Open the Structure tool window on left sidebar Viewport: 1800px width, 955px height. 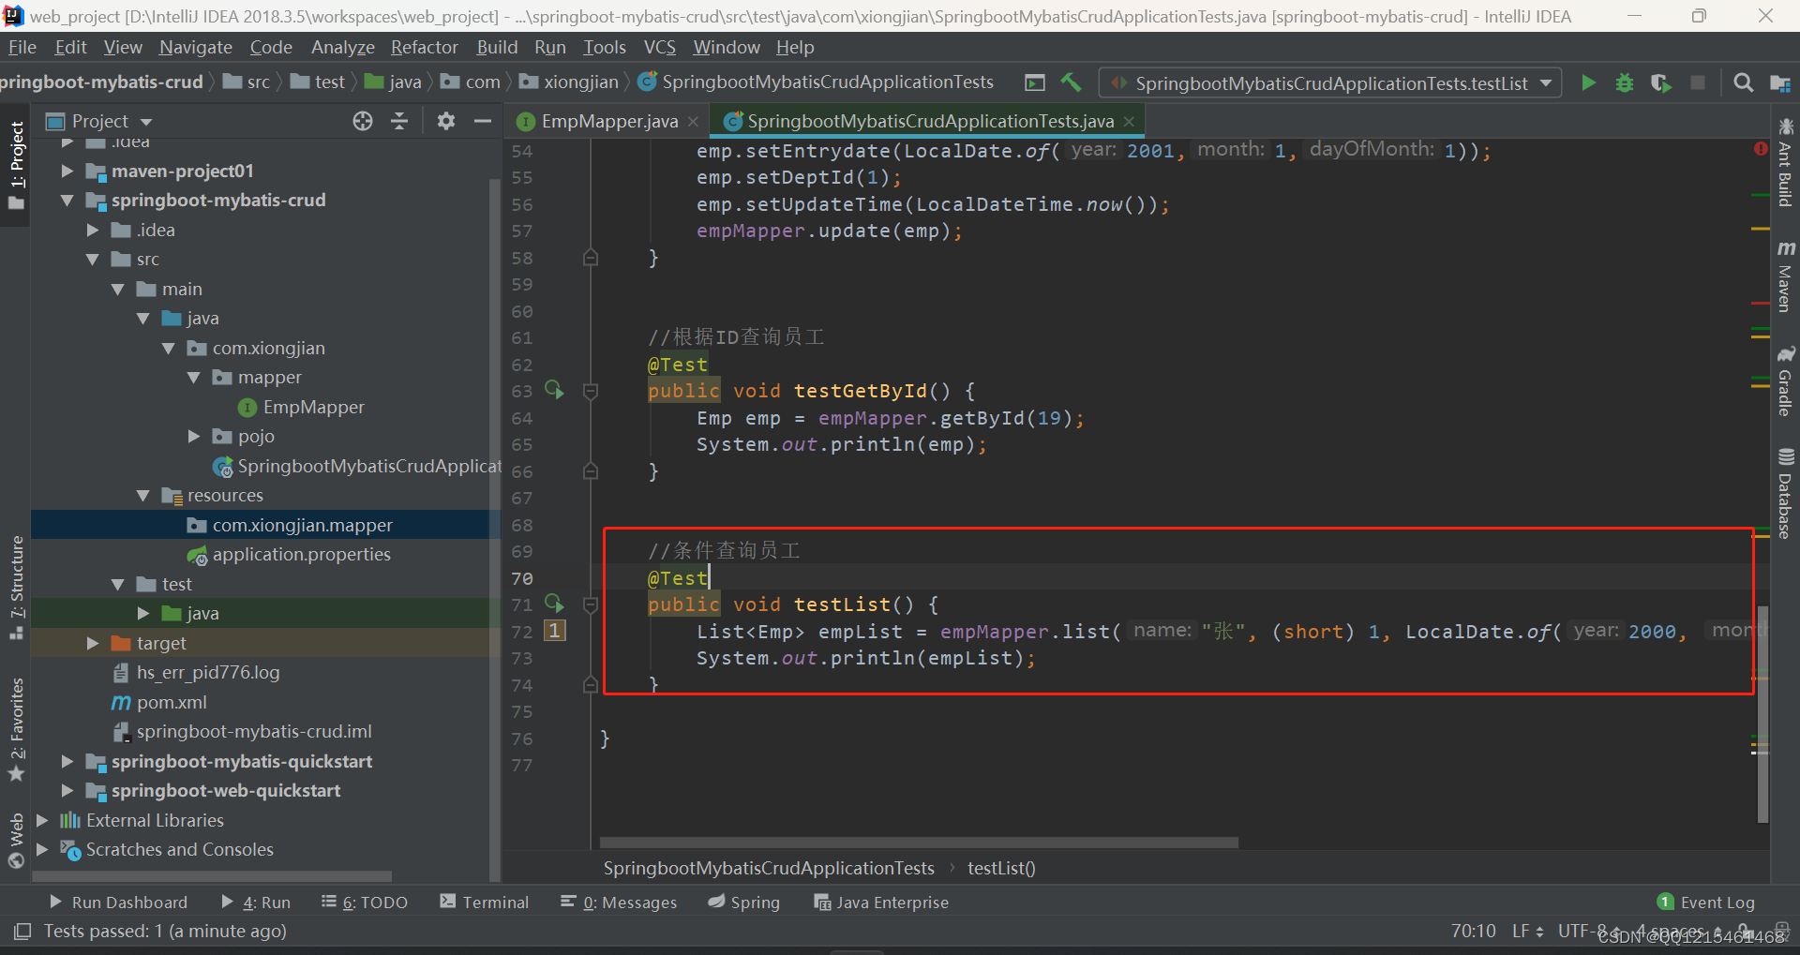point(16,588)
